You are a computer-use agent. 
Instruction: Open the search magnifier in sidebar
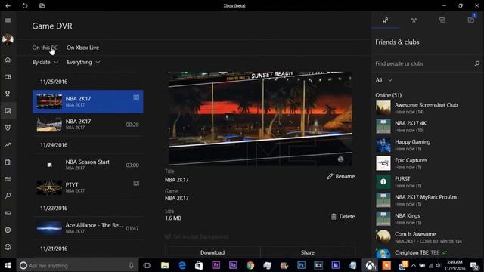pyautogui.click(x=8, y=196)
